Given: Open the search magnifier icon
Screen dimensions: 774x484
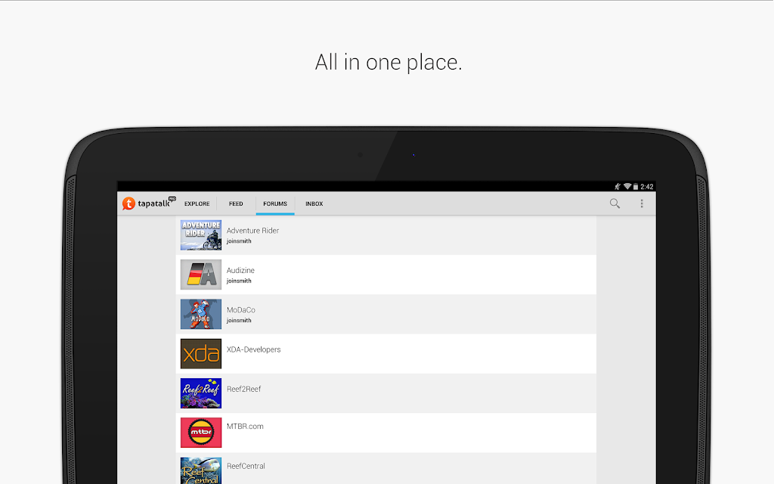Looking at the screenshot, I should pos(615,203).
